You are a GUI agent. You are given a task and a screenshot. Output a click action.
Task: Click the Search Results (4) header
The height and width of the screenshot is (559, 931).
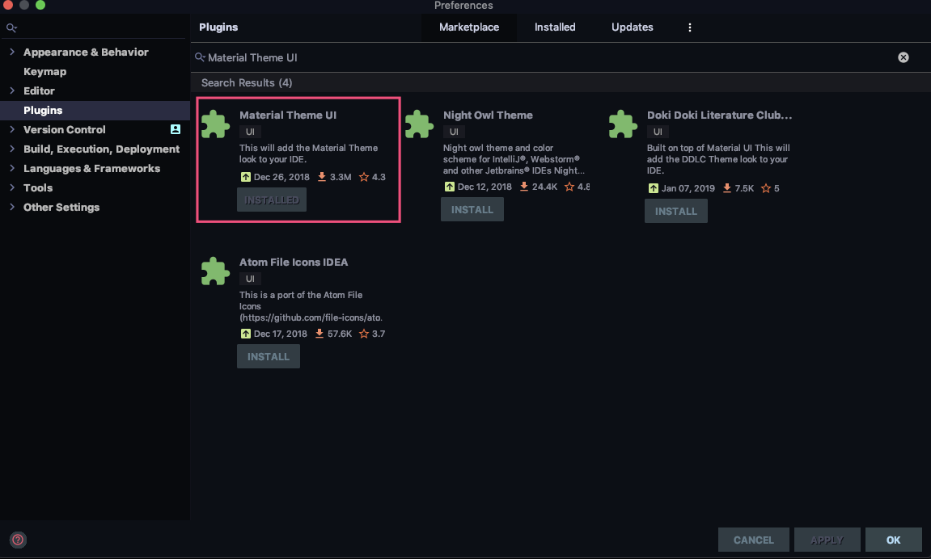tap(247, 82)
